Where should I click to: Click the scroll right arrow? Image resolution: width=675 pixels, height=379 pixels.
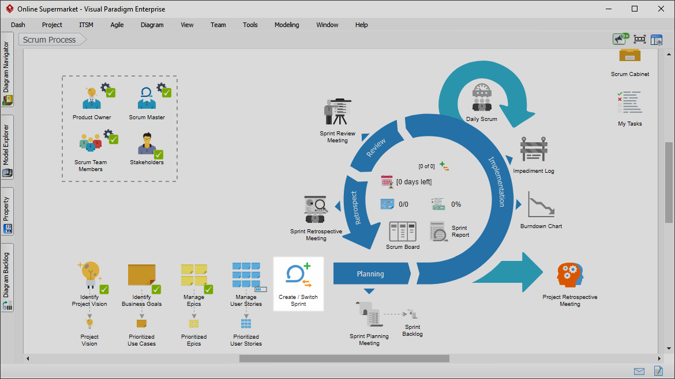tap(659, 358)
